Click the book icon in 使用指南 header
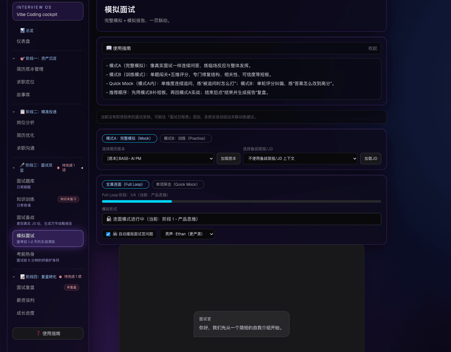This screenshot has height=352, width=451. coord(109,48)
